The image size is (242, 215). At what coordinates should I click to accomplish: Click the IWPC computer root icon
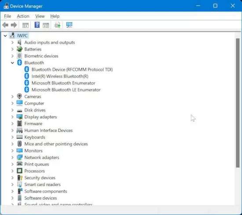(x=12, y=36)
